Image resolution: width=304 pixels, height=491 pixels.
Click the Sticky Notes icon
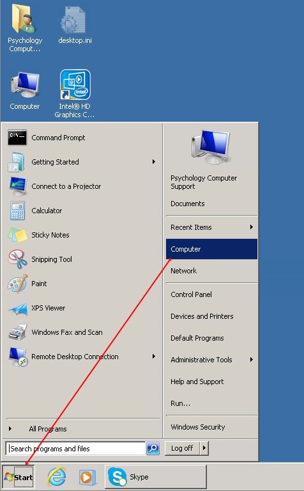click(x=17, y=235)
